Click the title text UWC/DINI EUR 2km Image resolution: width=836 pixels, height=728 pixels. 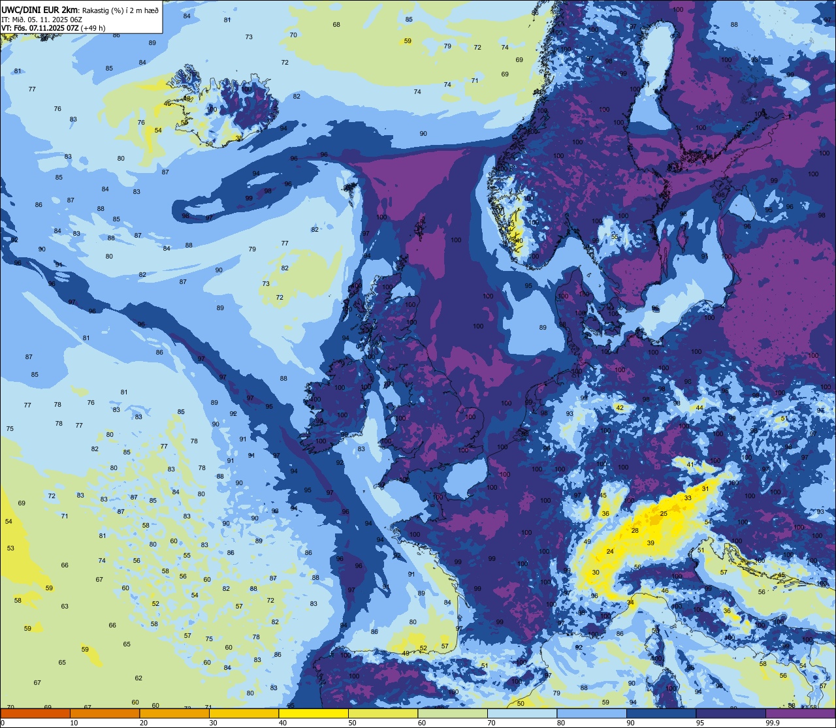click(x=40, y=9)
